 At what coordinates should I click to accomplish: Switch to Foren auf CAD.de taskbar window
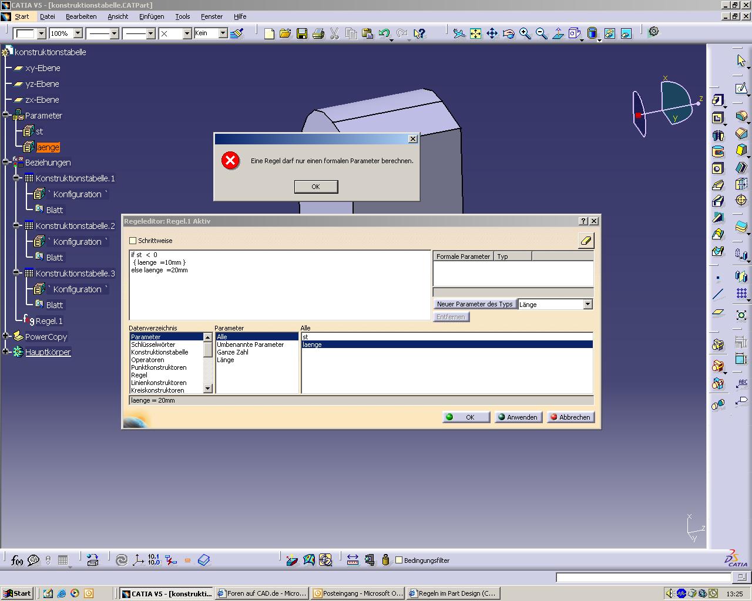click(x=262, y=593)
